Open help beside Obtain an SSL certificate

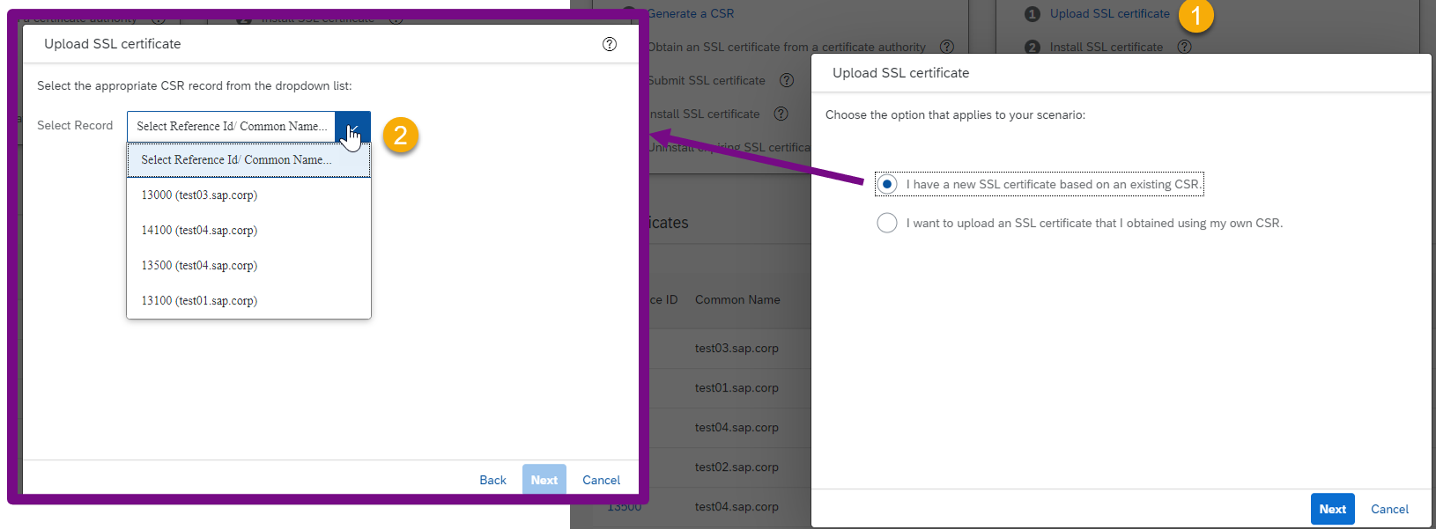[947, 47]
